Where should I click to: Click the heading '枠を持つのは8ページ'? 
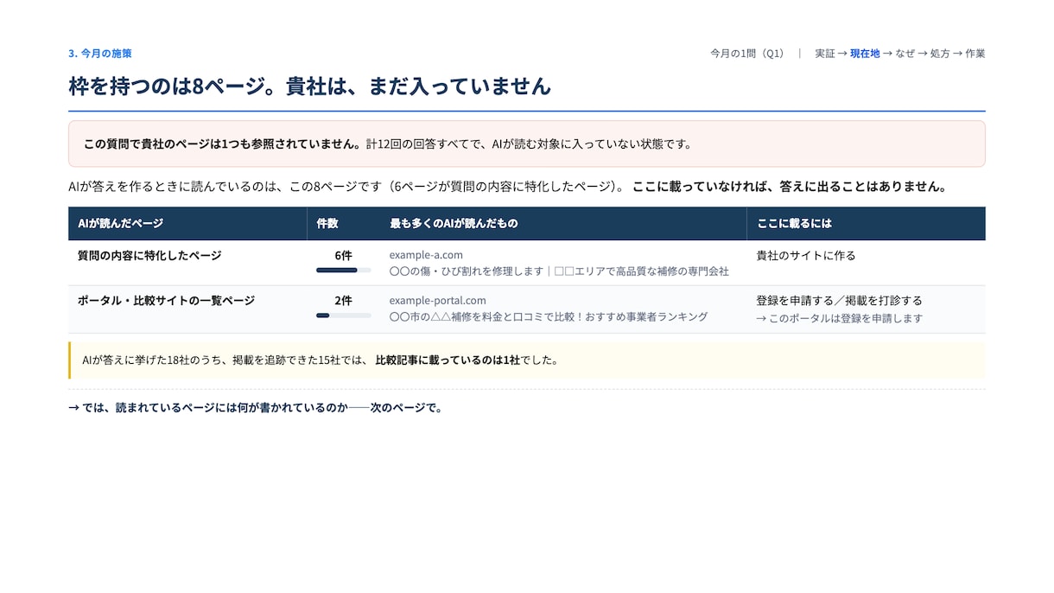point(309,86)
